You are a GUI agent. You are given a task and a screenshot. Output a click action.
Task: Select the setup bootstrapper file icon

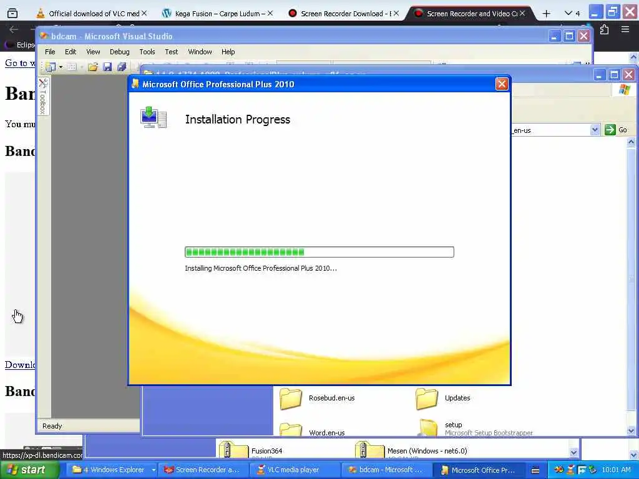(428, 428)
